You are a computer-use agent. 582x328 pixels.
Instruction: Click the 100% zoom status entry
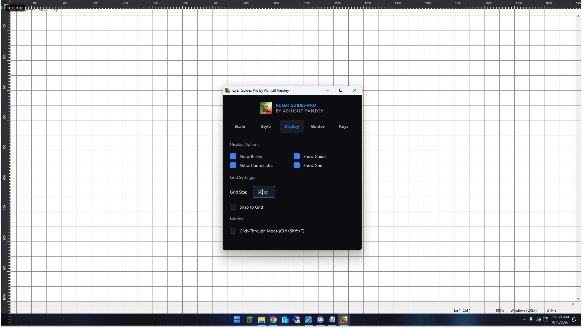pos(500,310)
